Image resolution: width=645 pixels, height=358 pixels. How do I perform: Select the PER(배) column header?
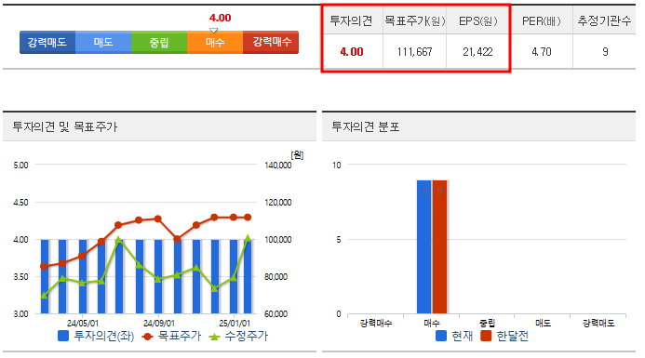542,21
